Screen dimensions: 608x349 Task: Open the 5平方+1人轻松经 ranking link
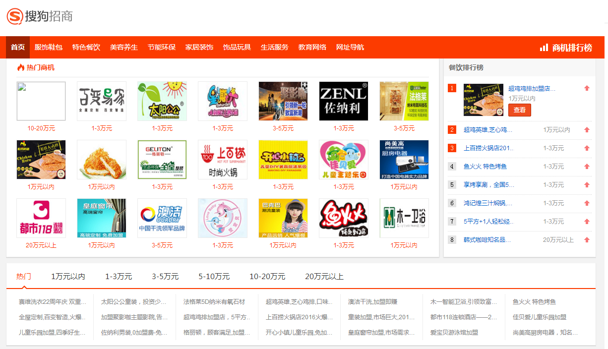489,222
